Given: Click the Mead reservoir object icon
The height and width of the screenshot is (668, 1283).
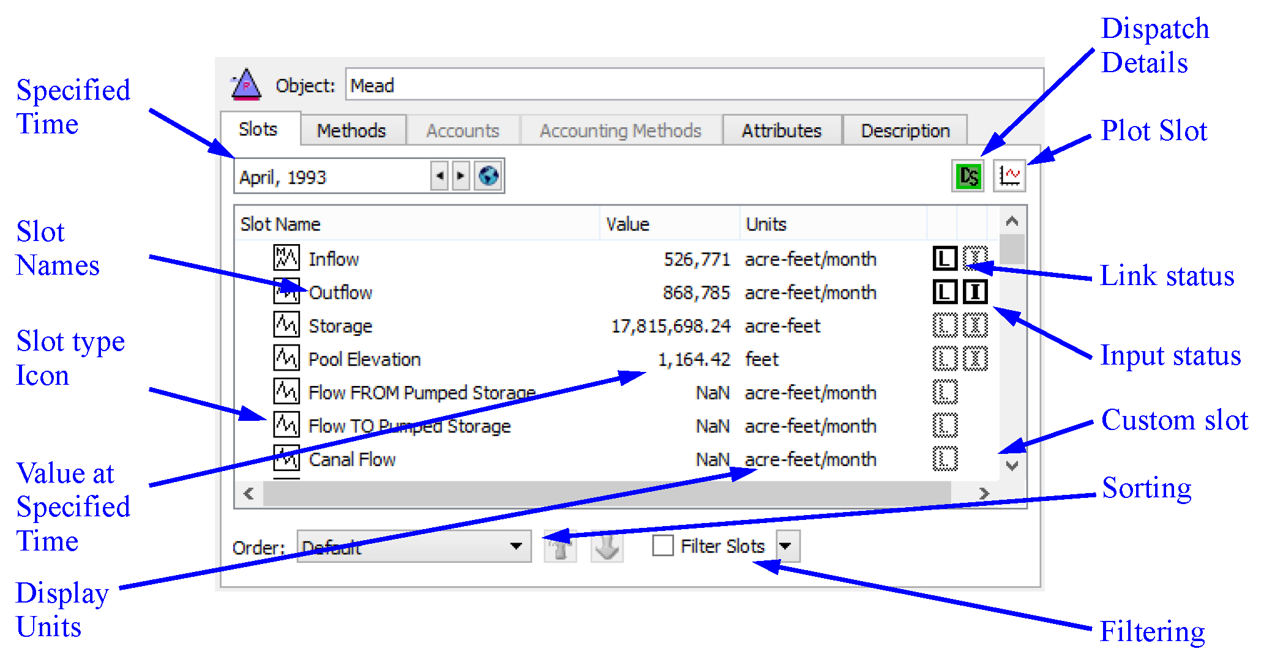Looking at the screenshot, I should point(246,84).
